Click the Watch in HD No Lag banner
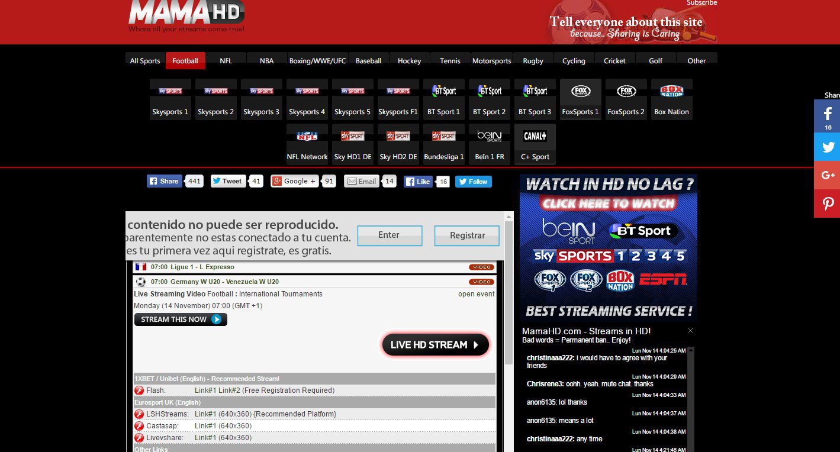Viewport: 840px width, 452px height. [x=609, y=247]
